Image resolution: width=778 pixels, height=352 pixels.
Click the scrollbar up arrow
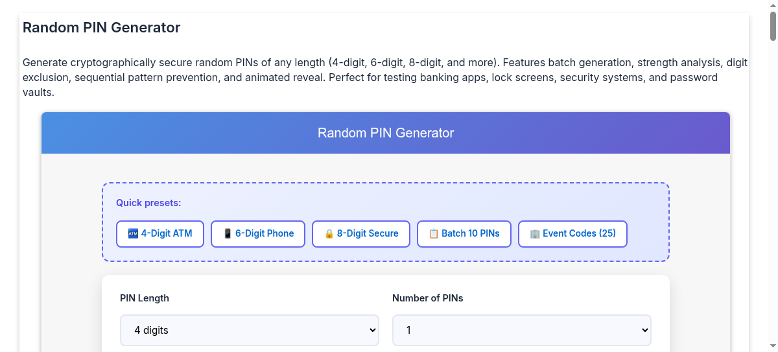tap(773, 5)
